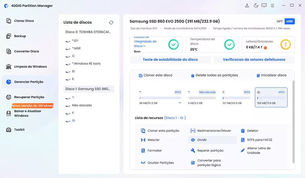
Task: Click the Deletar trash icon
Action: [243, 131]
